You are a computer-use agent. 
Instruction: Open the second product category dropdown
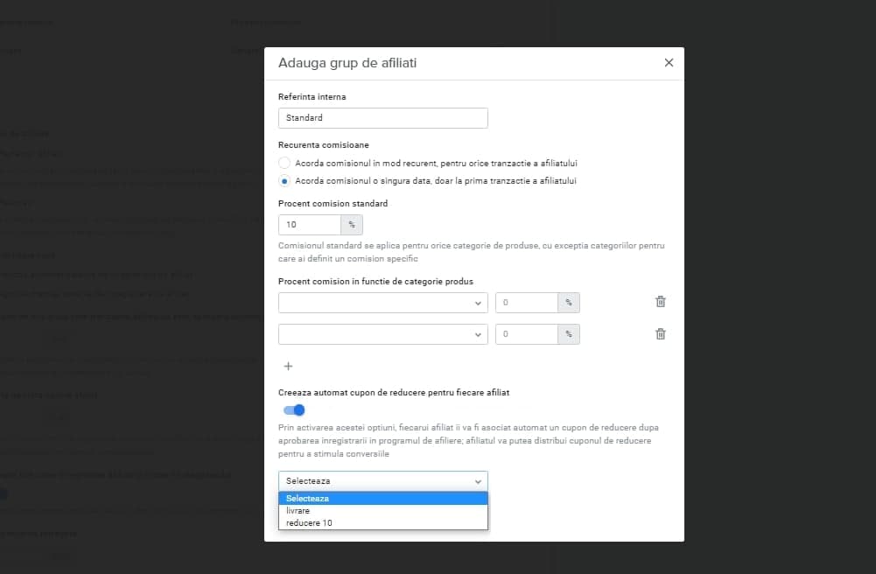(382, 334)
